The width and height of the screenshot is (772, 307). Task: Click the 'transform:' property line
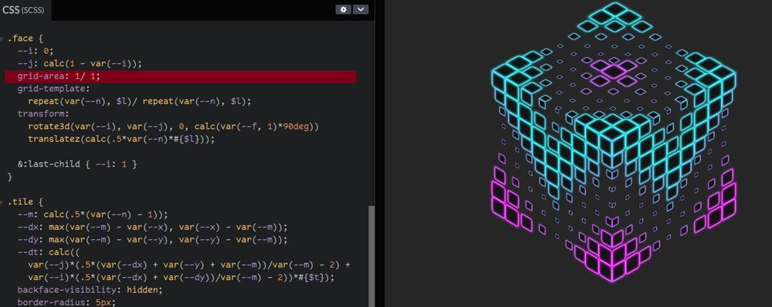(x=43, y=114)
